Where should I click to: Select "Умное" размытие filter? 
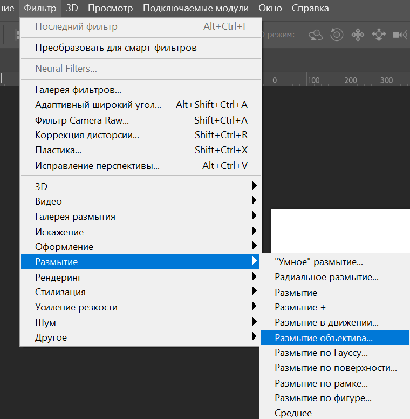[335, 262]
